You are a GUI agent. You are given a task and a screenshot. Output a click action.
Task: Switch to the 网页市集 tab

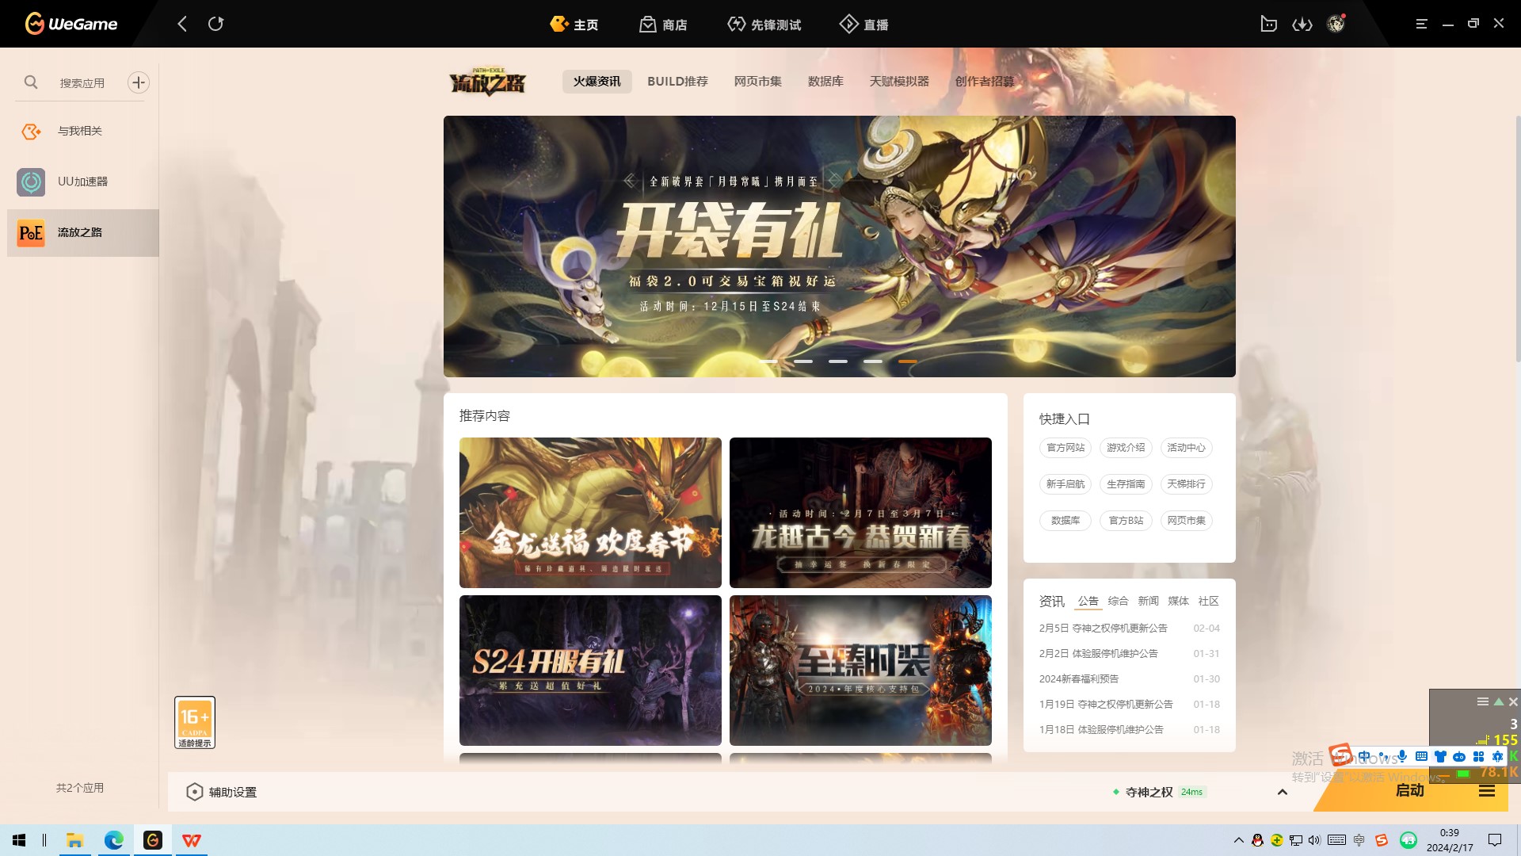(x=757, y=81)
